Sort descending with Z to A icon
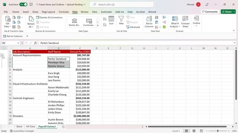 pos(105,25)
